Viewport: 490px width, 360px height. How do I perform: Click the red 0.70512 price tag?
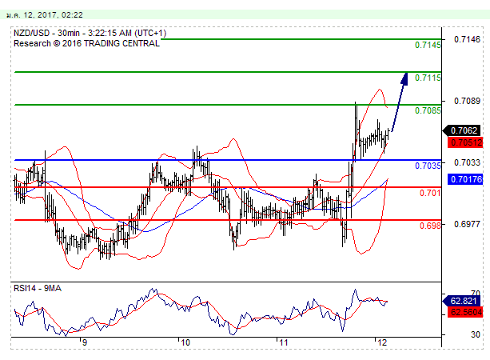point(466,142)
